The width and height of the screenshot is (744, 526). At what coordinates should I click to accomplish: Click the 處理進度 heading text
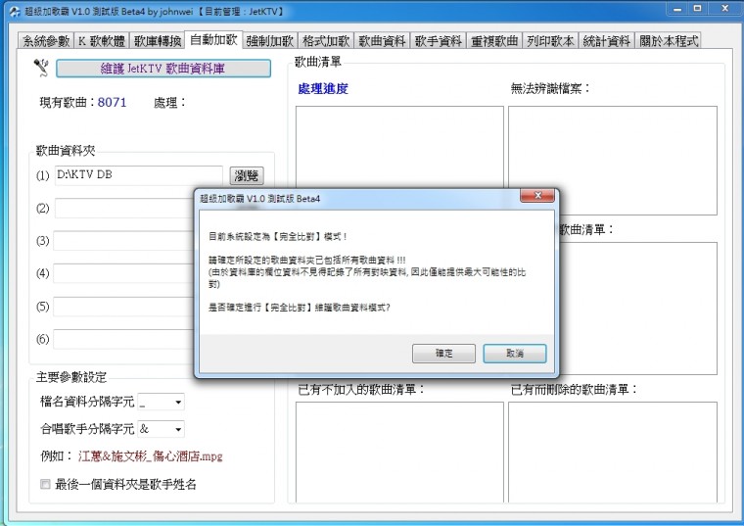[323, 89]
